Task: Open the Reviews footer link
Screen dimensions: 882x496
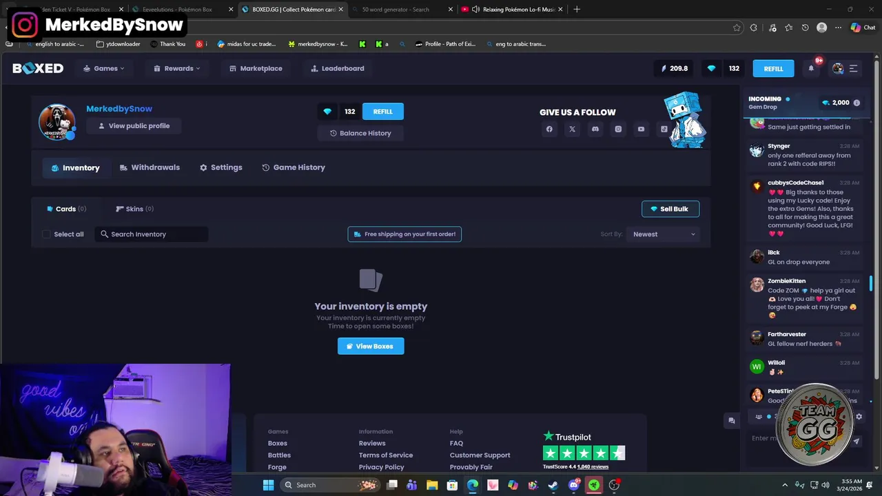Action: (x=372, y=443)
